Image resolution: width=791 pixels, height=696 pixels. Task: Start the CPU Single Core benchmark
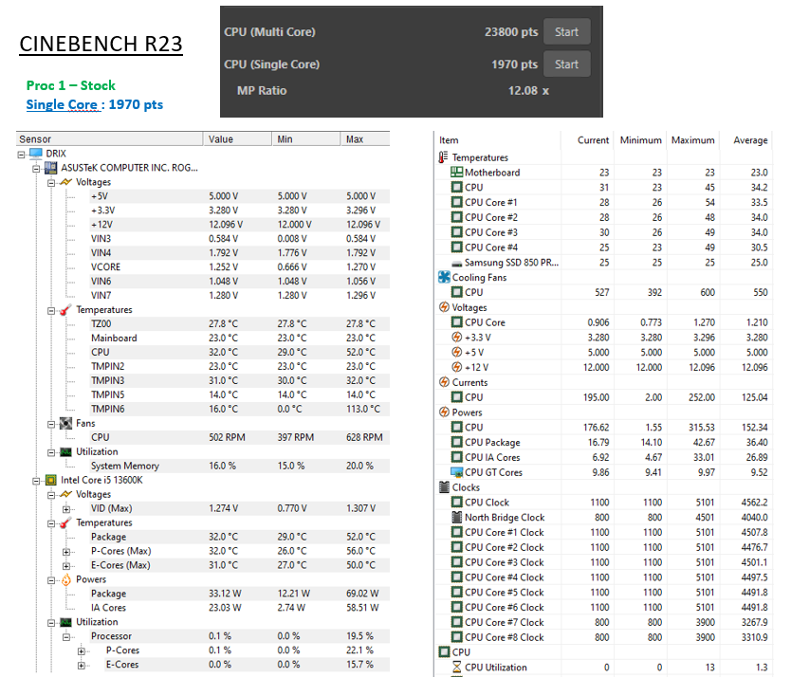pos(566,64)
